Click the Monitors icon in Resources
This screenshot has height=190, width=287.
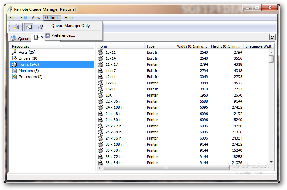pos(14,71)
